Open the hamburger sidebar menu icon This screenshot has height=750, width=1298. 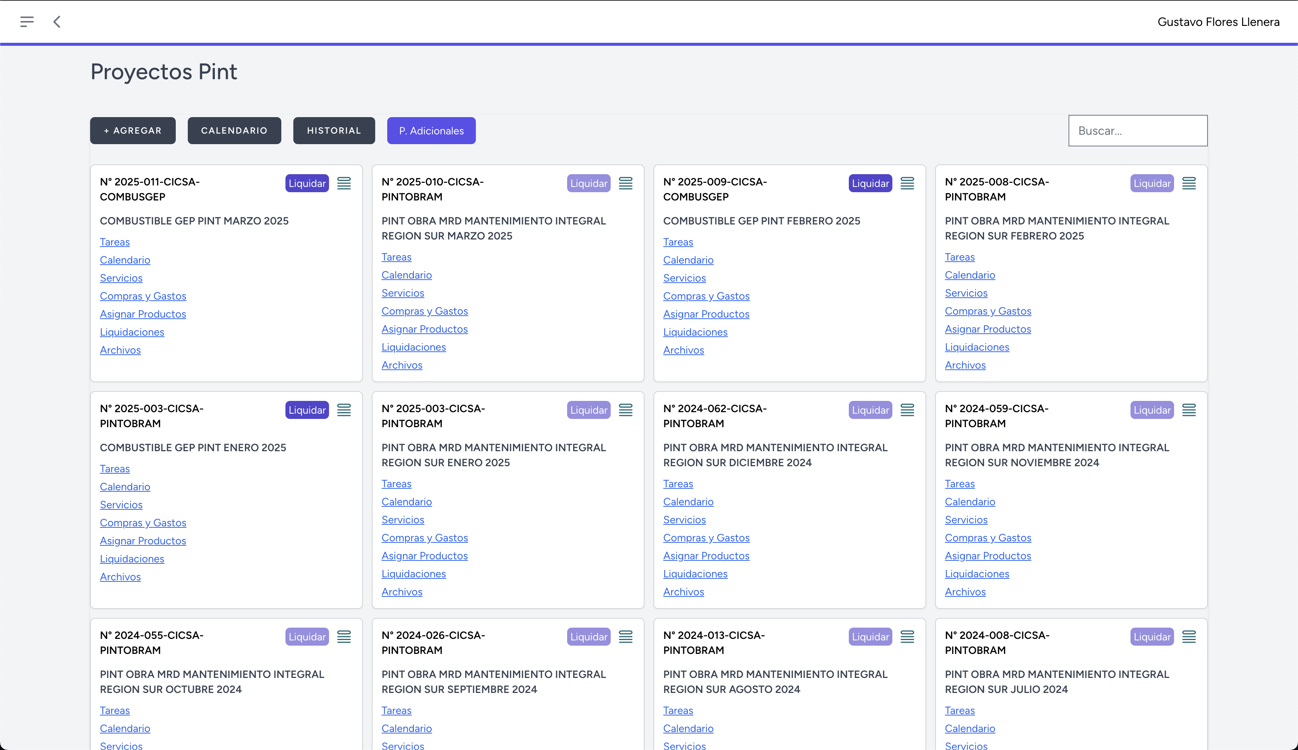27,22
